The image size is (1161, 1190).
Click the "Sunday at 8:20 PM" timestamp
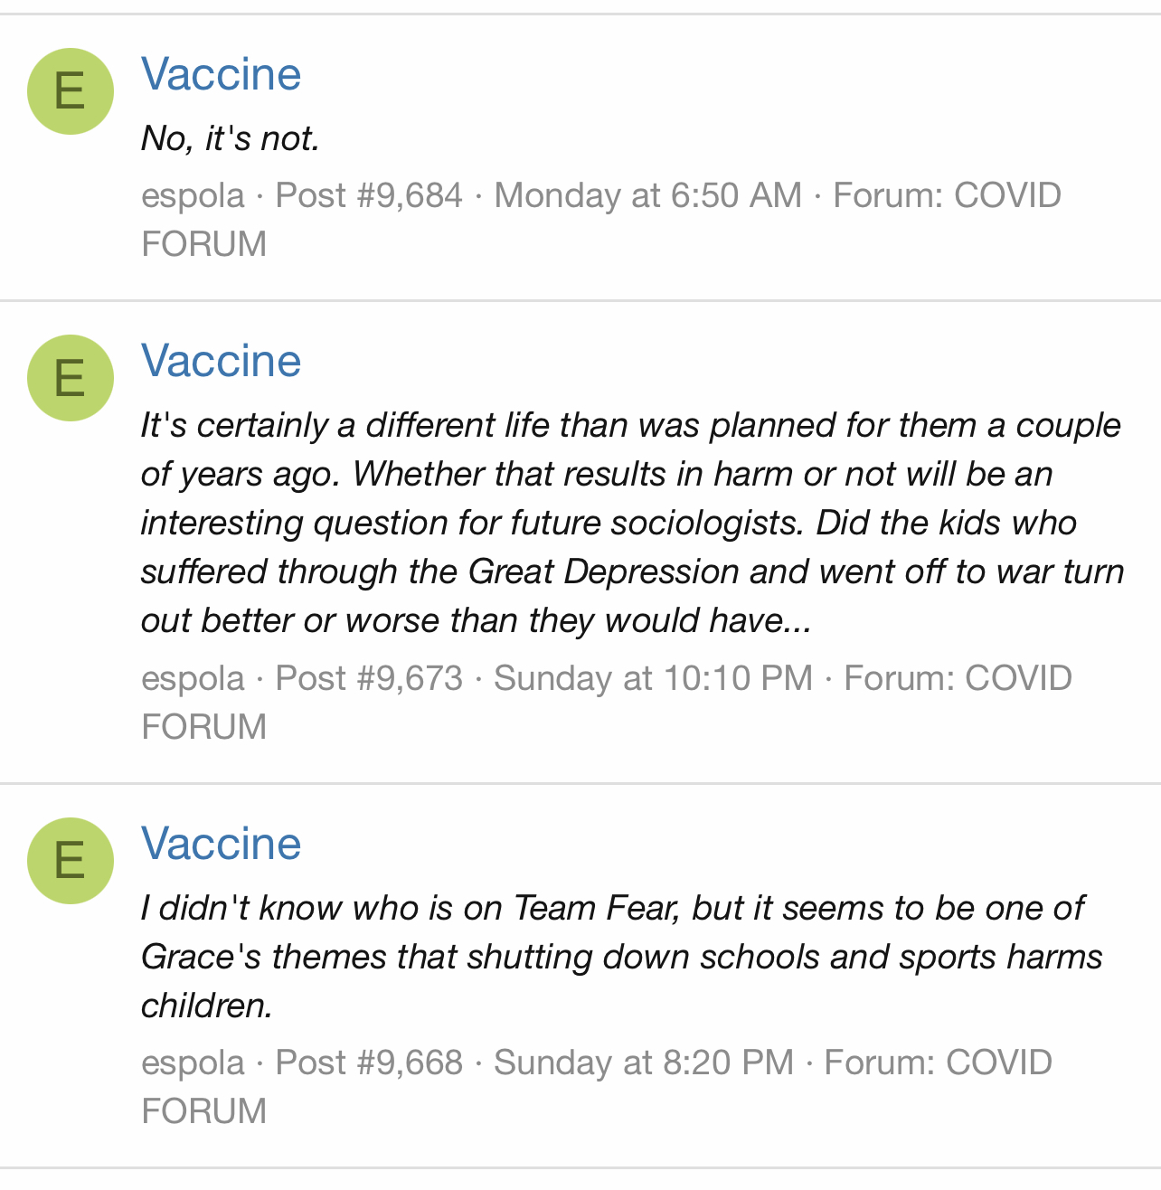[643, 1062]
